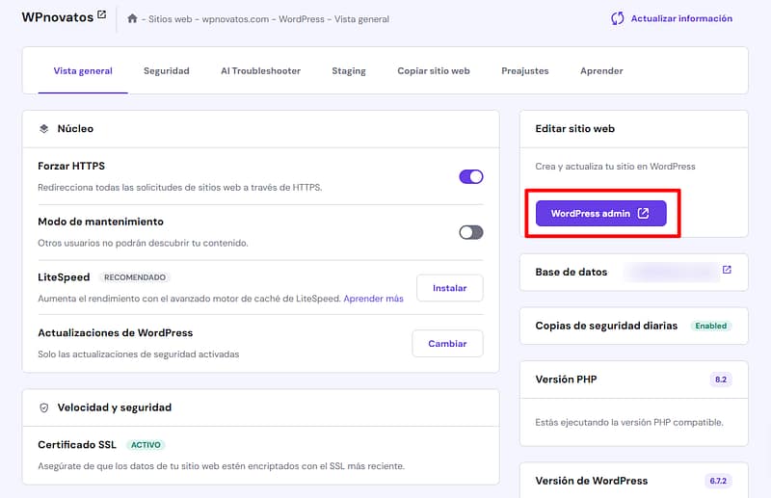Screen dimensions: 771x498
Task: Disable the Forzar HTTPS toggle
Action: coord(470,176)
